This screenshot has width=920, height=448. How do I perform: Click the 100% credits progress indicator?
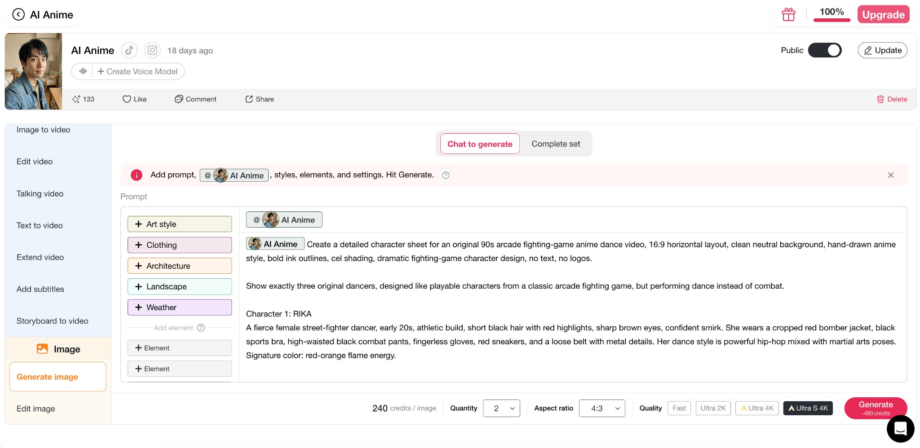[x=832, y=13]
